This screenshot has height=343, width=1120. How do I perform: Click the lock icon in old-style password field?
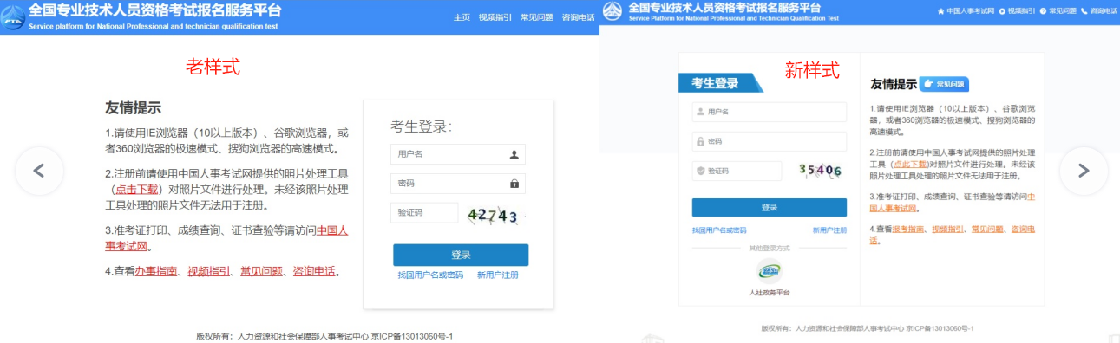pyautogui.click(x=514, y=184)
